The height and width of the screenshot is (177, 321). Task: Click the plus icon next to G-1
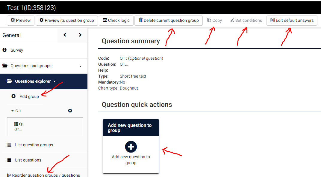click(x=70, y=111)
